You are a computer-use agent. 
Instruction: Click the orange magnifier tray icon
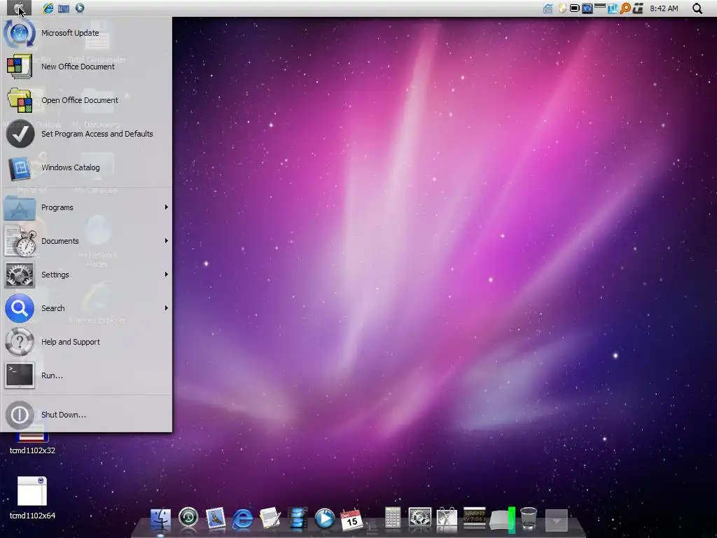(x=625, y=8)
